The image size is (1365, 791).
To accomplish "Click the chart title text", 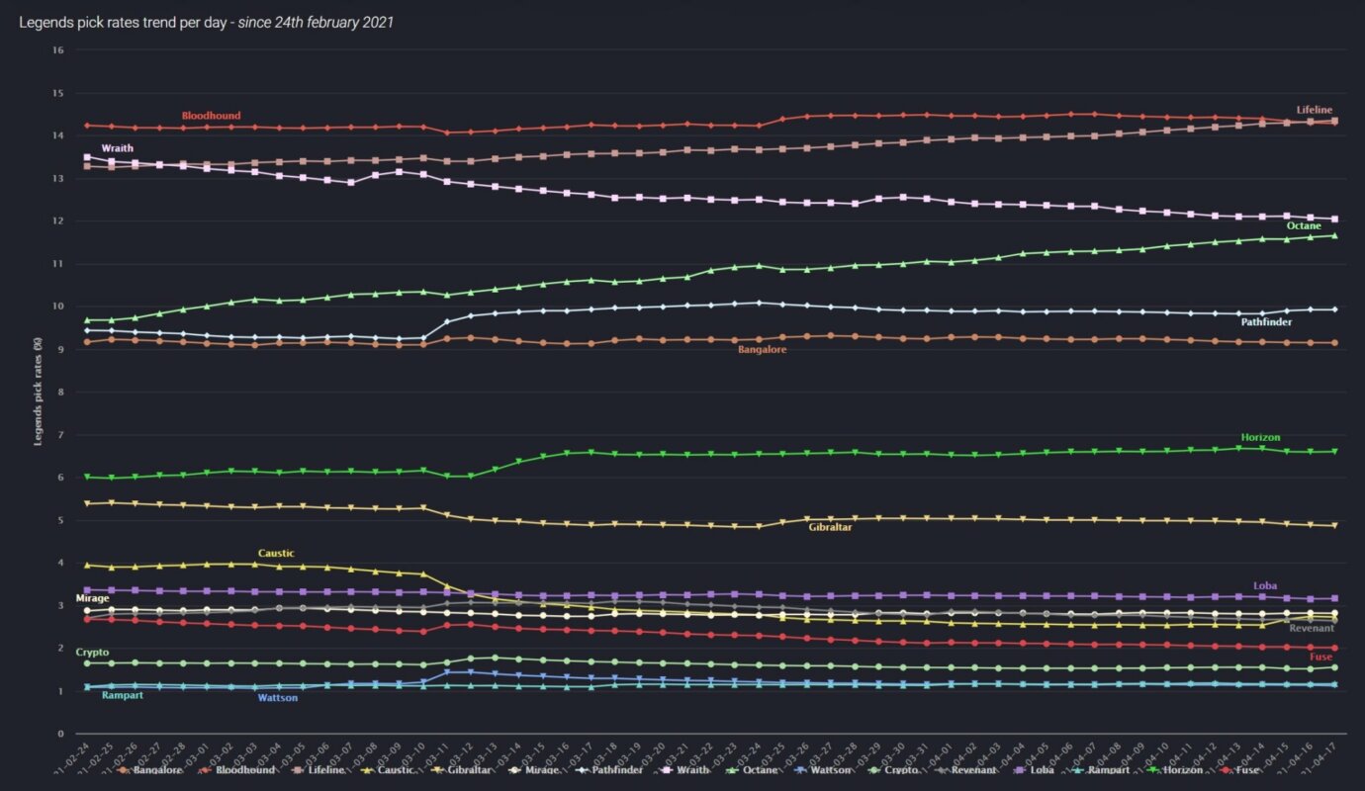I will coord(206,21).
